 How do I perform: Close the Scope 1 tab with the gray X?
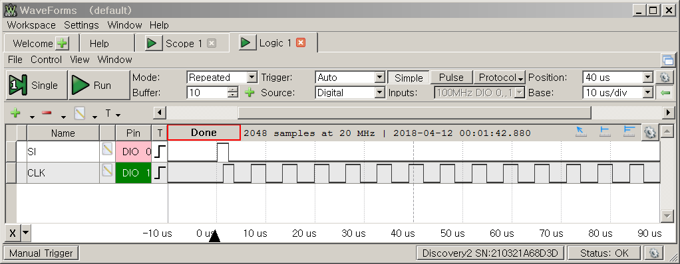click(211, 43)
